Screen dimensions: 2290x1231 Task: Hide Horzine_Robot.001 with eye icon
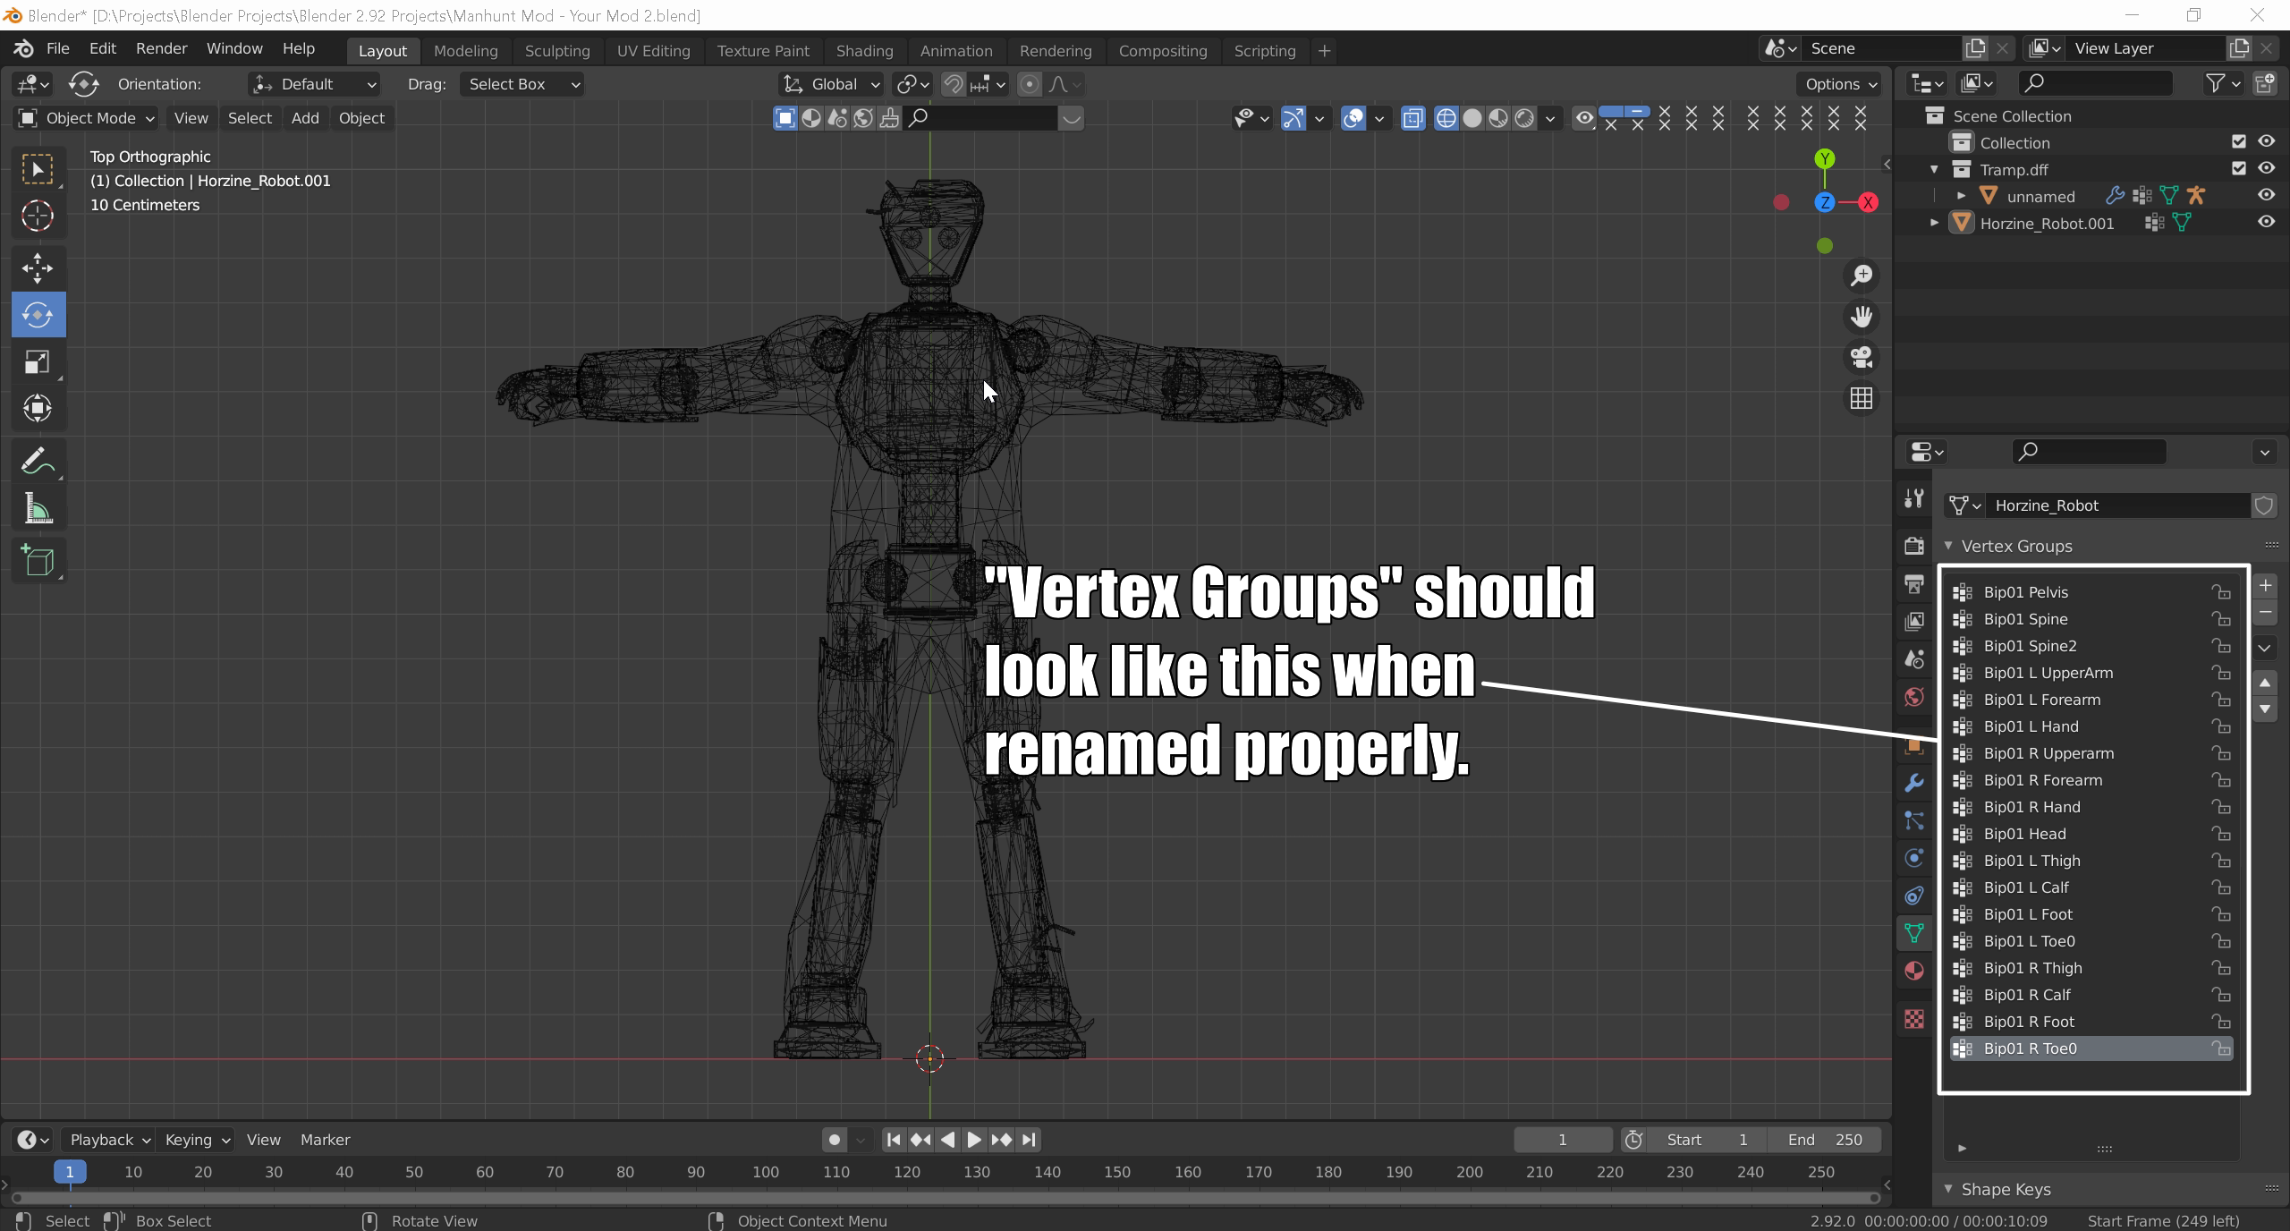[2266, 222]
